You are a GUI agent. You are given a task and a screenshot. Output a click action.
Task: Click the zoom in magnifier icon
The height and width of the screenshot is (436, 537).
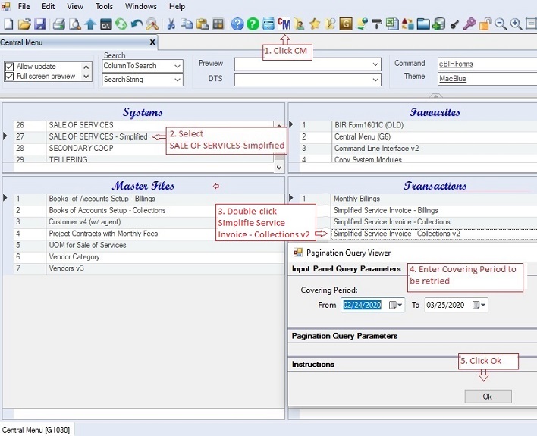click(517, 24)
